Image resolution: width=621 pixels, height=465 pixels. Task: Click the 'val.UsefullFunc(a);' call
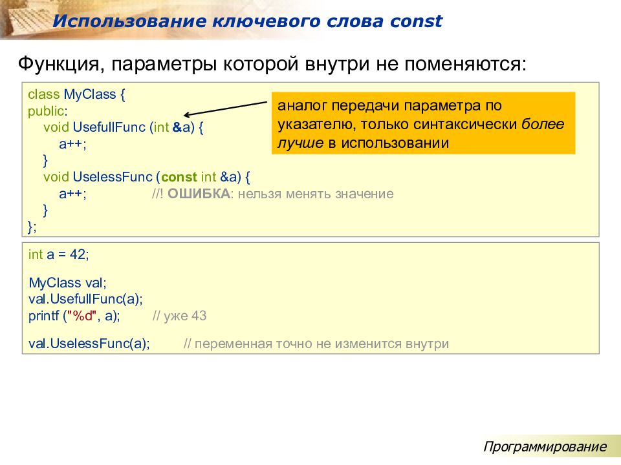[85, 299]
